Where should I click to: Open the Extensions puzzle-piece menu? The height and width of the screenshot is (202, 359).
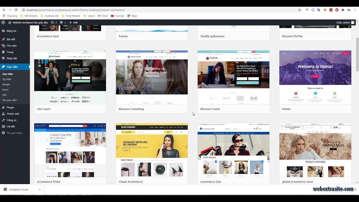[343, 10]
